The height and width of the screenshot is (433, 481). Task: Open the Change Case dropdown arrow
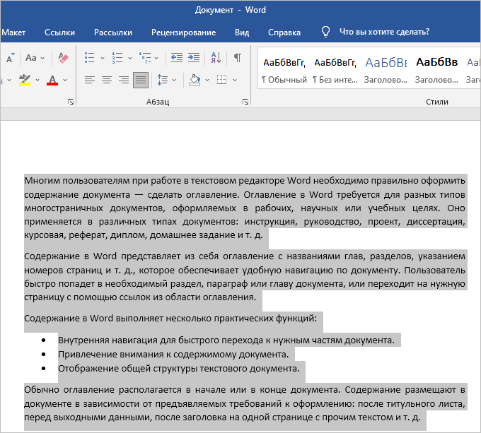(42, 58)
